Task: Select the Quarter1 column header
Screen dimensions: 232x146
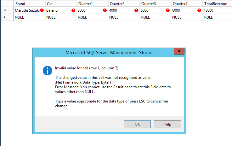Action: [x=93, y=4]
